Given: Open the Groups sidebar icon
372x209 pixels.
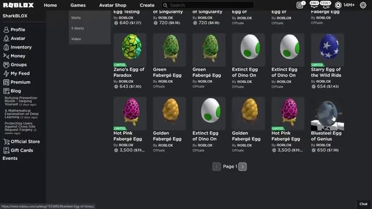Looking at the screenshot, I should (x=6, y=64).
